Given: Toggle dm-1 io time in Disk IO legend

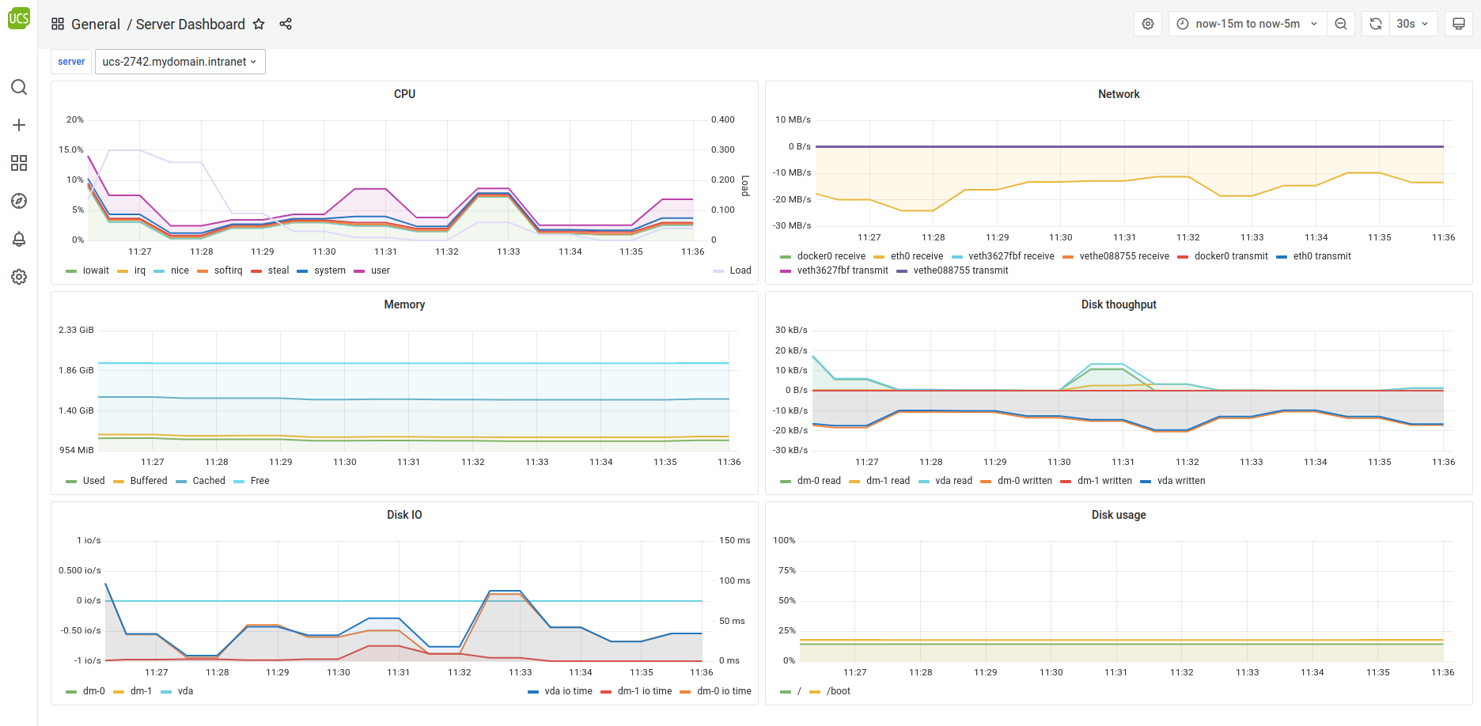Looking at the screenshot, I should pos(645,691).
